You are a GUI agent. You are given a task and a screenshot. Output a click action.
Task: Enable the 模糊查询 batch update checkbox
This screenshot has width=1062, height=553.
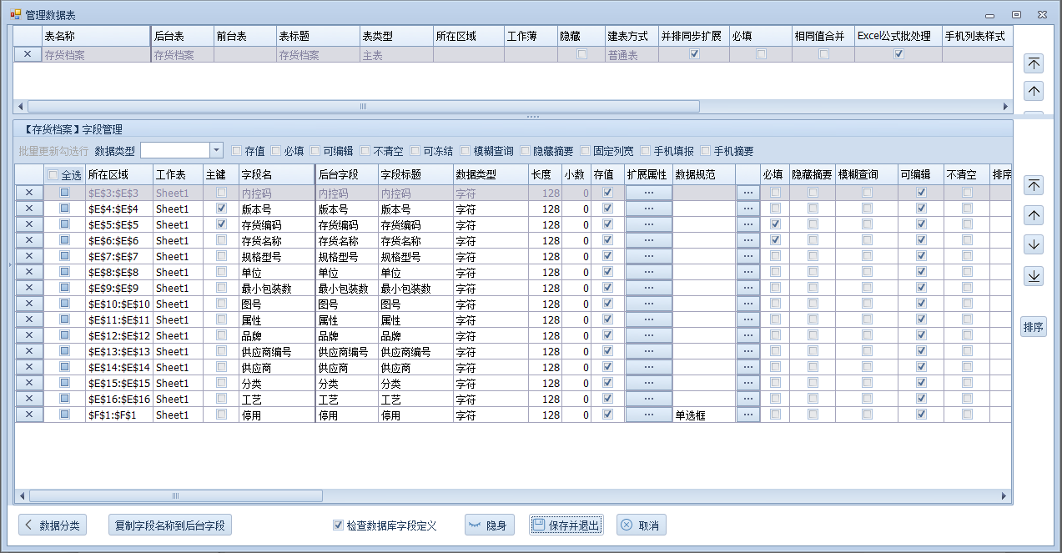pos(466,151)
